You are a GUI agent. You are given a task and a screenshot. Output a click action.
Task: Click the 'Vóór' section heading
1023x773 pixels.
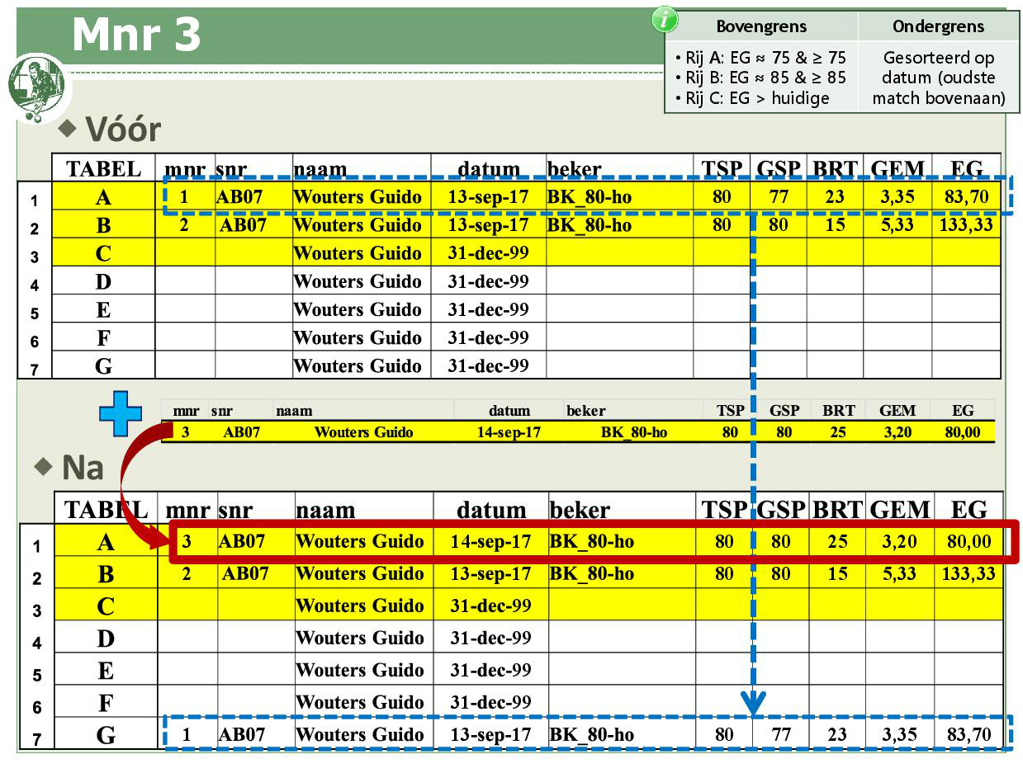(123, 130)
